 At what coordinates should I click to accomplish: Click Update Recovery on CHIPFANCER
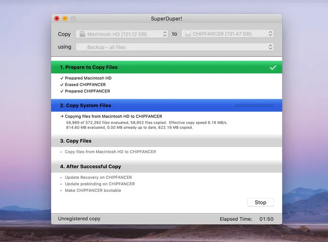click(98, 177)
